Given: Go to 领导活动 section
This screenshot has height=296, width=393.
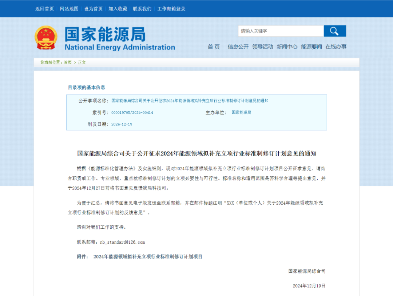Looking at the screenshot, I should click(x=262, y=47).
